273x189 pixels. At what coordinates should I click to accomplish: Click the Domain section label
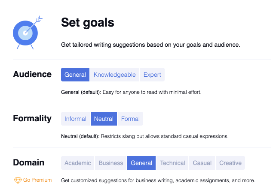[x=28, y=162]
